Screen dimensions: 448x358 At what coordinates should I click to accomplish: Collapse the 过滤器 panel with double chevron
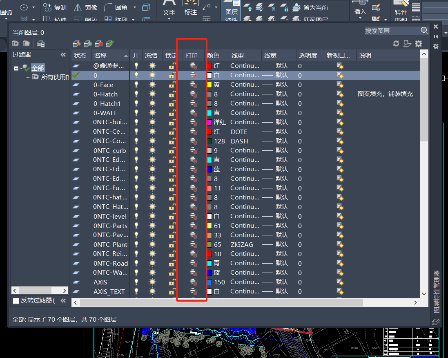pos(63,55)
